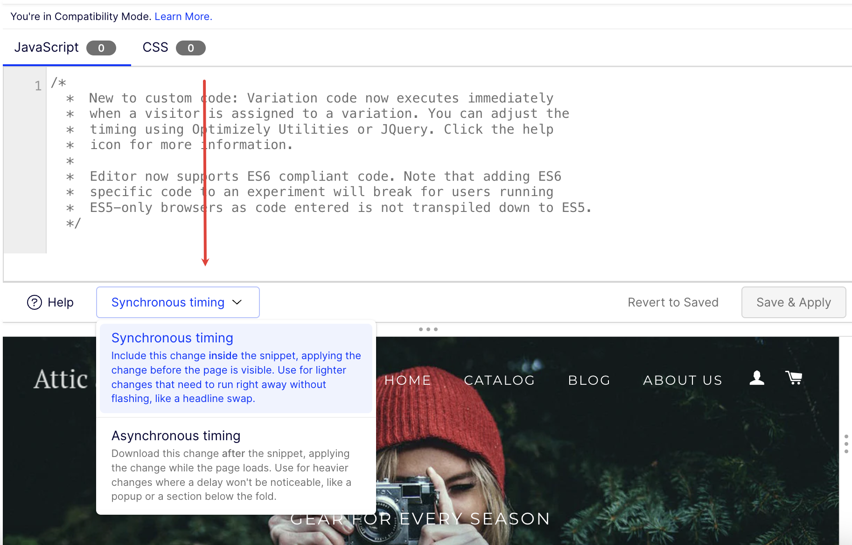This screenshot has width=852, height=545.
Task: Open the shopping cart icon
Action: 794,378
